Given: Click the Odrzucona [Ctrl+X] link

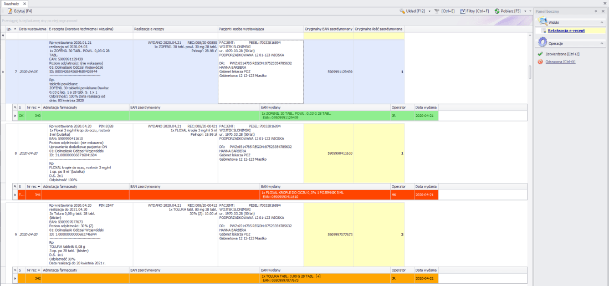Looking at the screenshot, I should [560, 62].
